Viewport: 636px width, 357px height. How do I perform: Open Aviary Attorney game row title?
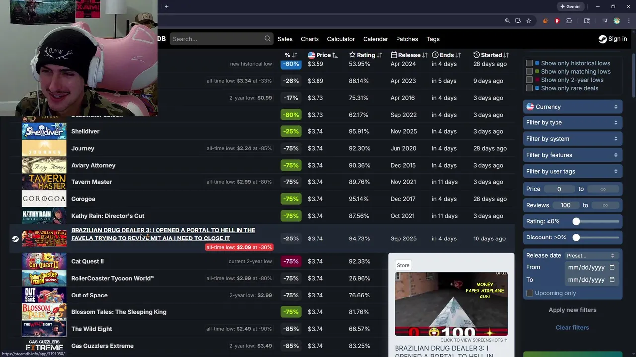[x=93, y=165]
